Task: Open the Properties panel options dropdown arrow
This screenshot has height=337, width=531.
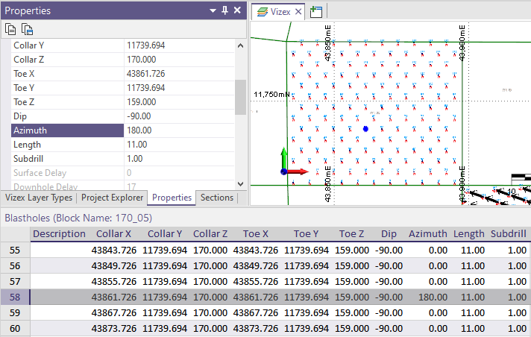Action: (x=213, y=10)
